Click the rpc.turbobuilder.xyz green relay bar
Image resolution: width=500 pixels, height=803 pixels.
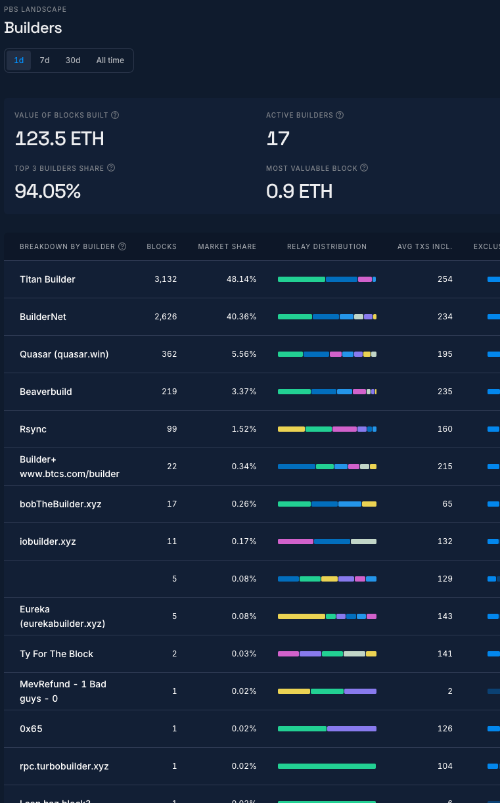[327, 766]
